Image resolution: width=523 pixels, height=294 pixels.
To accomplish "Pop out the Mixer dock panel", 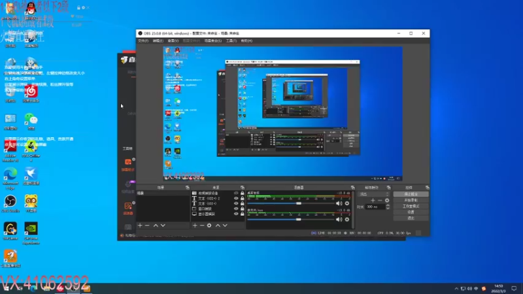I will pos(352,188).
